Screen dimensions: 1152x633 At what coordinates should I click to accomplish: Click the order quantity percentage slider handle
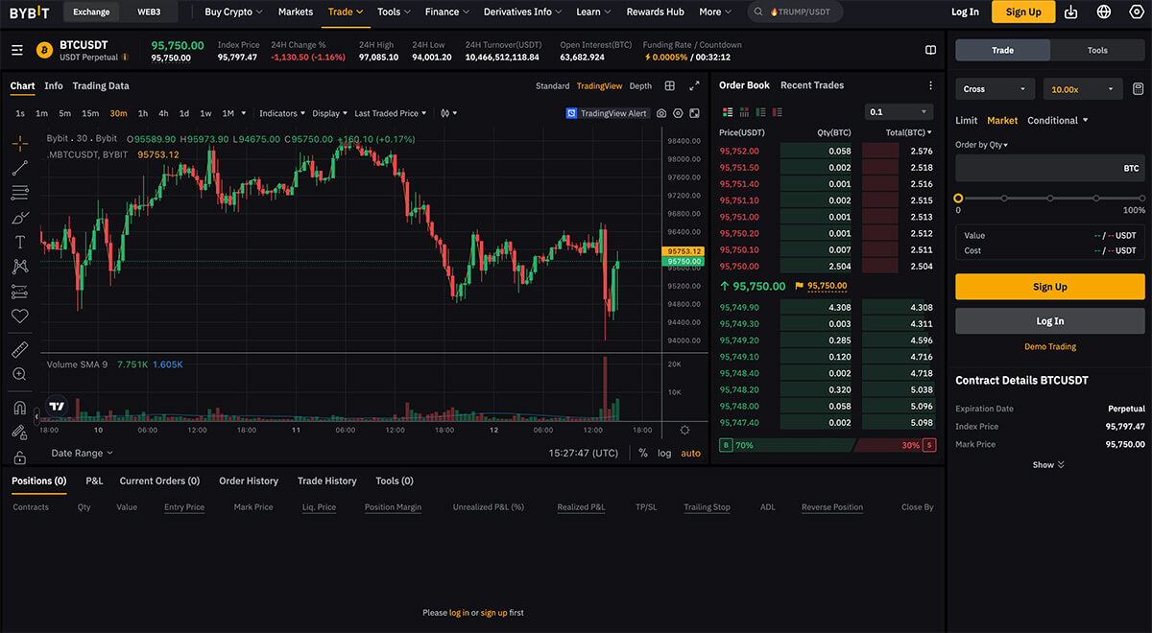pos(958,198)
